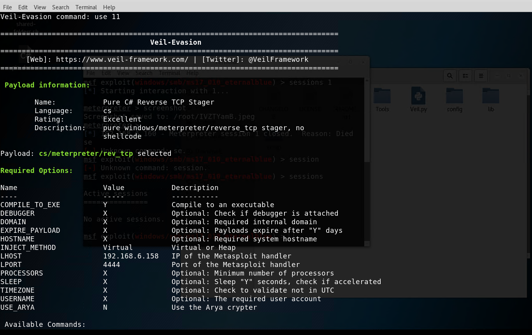The height and width of the screenshot is (335, 532).
Task: Click the SLEEP option name
Action: [x=11, y=282]
